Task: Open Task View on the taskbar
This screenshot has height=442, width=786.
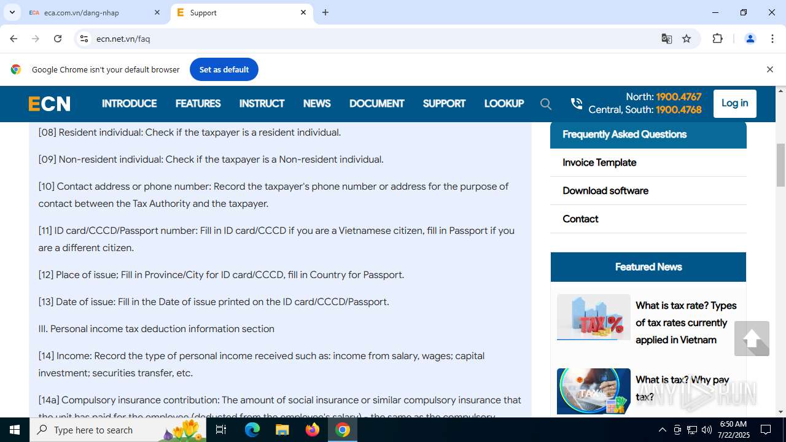Action: pos(222,430)
